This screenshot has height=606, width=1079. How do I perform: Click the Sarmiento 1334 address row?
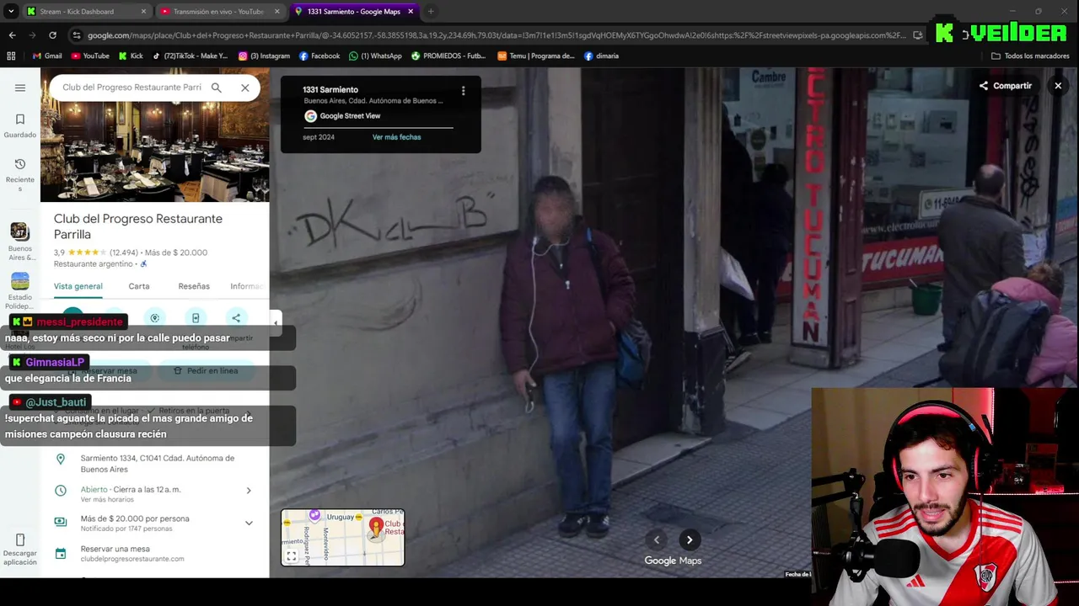click(155, 464)
